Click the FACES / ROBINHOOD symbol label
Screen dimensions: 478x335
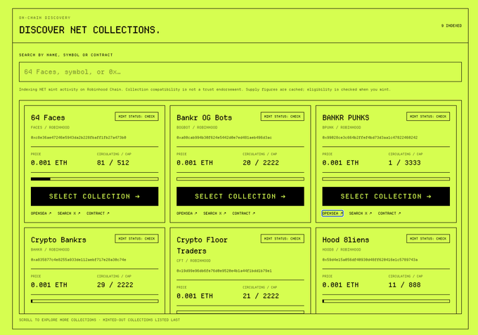(50, 127)
